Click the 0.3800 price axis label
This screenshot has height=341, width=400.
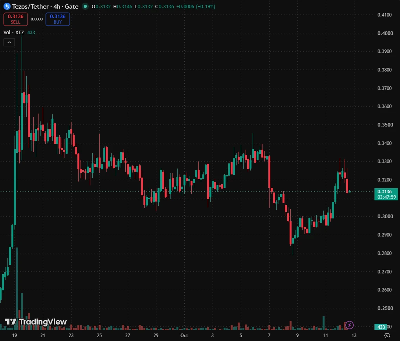pyautogui.click(x=384, y=70)
